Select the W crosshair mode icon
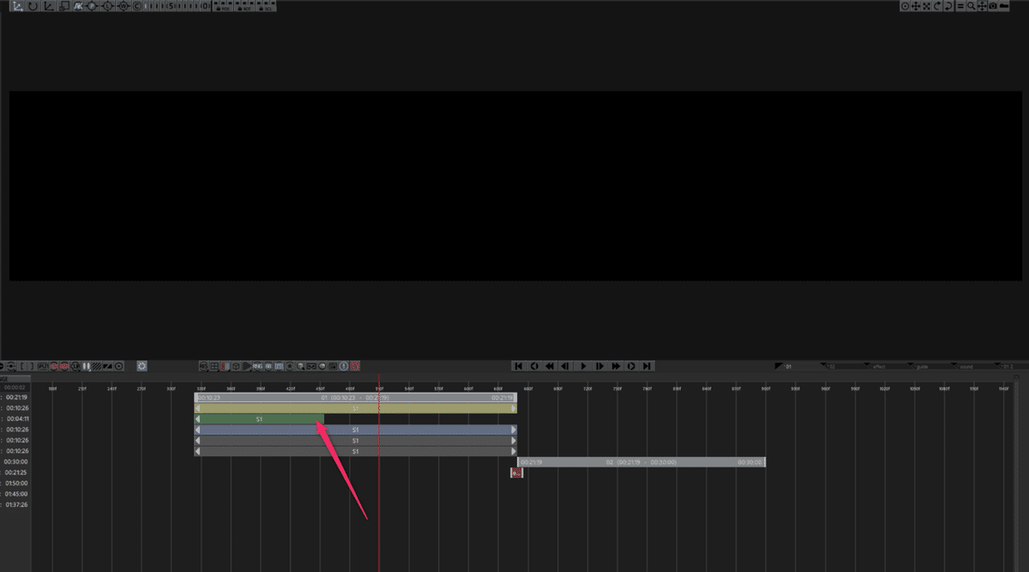1029x572 pixels. coord(123,6)
